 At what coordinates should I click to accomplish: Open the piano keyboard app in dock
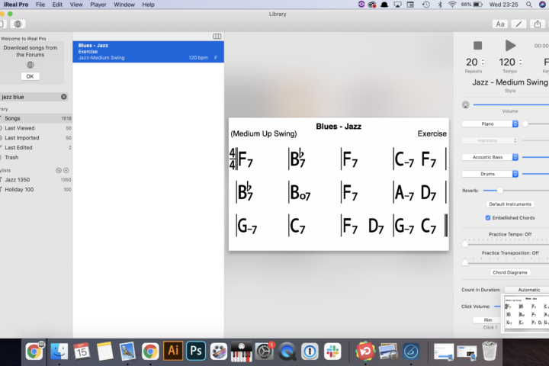pyautogui.click(x=241, y=351)
